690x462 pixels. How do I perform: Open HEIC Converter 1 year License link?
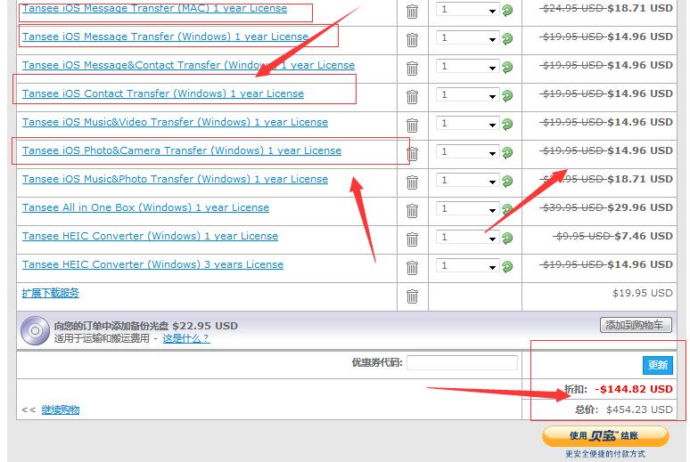150,236
